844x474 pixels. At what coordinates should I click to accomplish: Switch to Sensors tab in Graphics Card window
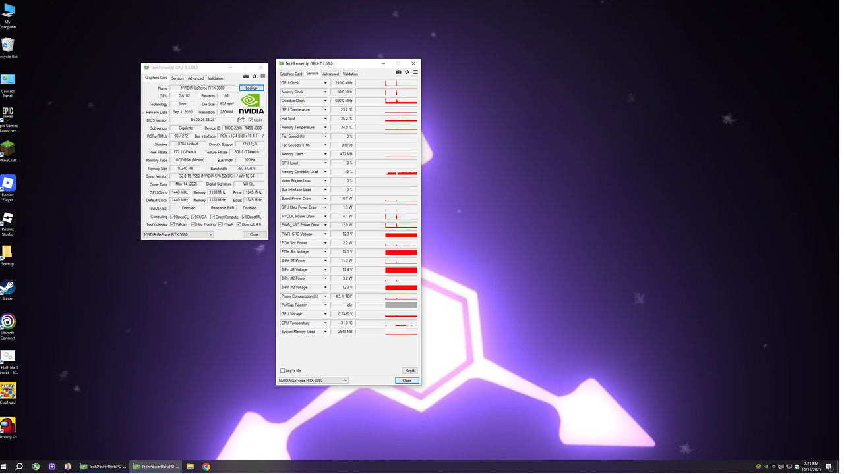coord(177,78)
